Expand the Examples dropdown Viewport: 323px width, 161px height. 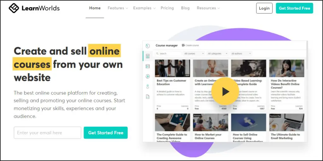tap(144, 8)
